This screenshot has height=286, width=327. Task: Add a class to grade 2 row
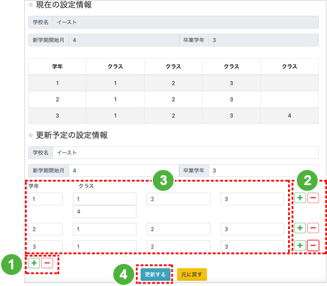point(300,228)
